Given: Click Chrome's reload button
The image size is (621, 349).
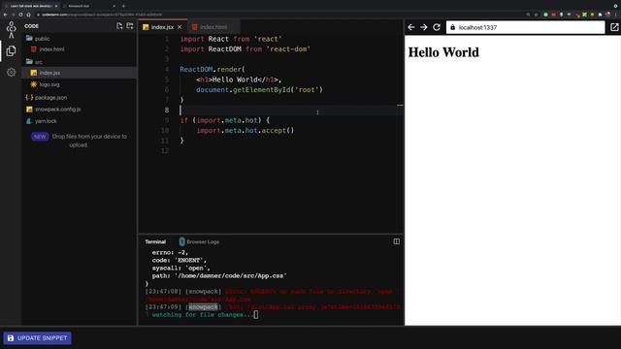Looking at the screenshot, I should [x=20, y=15].
